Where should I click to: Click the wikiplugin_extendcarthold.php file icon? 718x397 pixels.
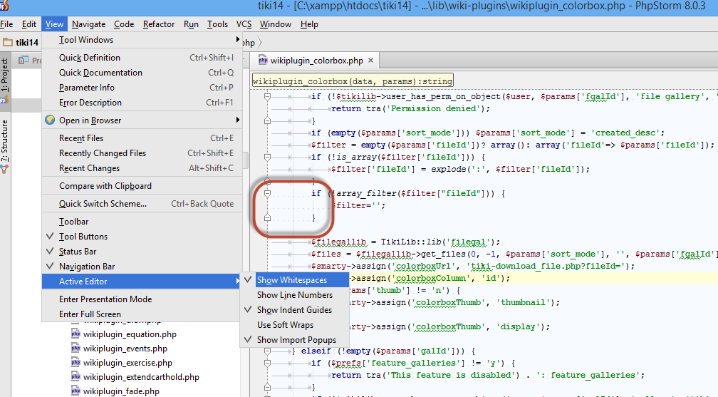coord(76,377)
